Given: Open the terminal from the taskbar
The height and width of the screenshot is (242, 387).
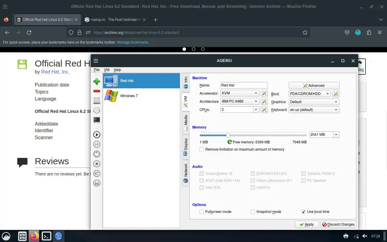Looking at the screenshot, I should pos(47,236).
